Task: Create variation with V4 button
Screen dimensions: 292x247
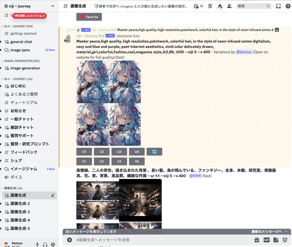Action: [x=137, y=161]
